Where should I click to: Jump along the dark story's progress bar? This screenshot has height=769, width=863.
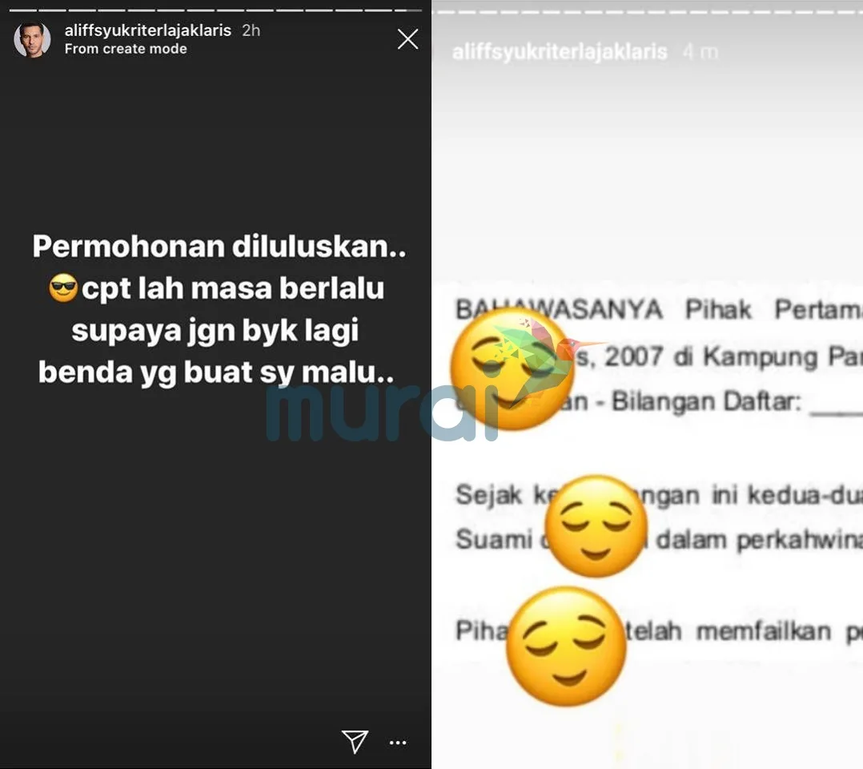216,10
